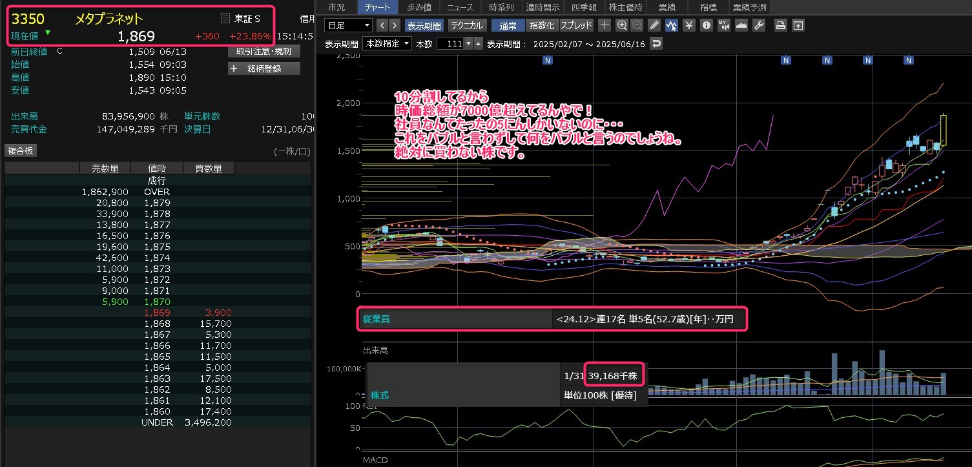Open the 日足 timeframe dropdown
Screen dimensions: 972x467
(x=349, y=26)
